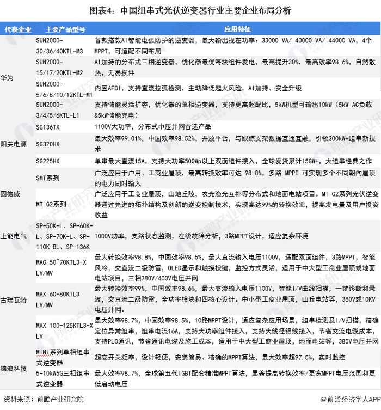This screenshot has width=381, height=410.
Task: Click description starting '最大转换效率99%'
Action: (235, 299)
